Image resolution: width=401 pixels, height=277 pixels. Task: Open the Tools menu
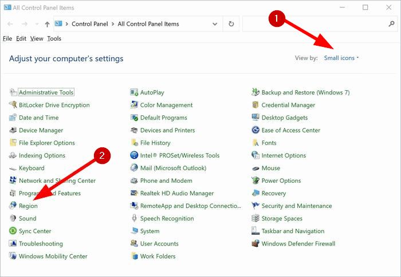click(54, 38)
